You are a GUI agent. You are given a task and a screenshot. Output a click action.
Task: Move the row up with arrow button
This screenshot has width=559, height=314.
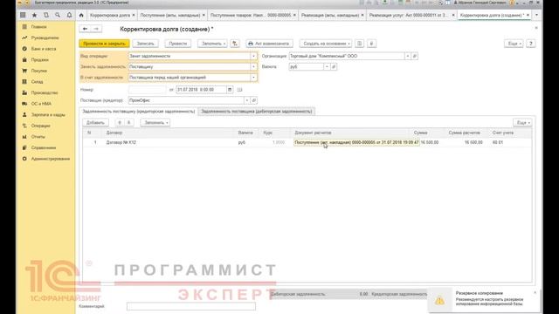click(x=120, y=122)
